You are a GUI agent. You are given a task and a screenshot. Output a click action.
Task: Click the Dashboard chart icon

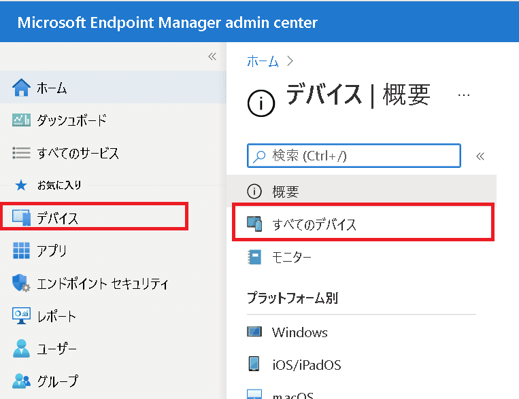pos(21,120)
